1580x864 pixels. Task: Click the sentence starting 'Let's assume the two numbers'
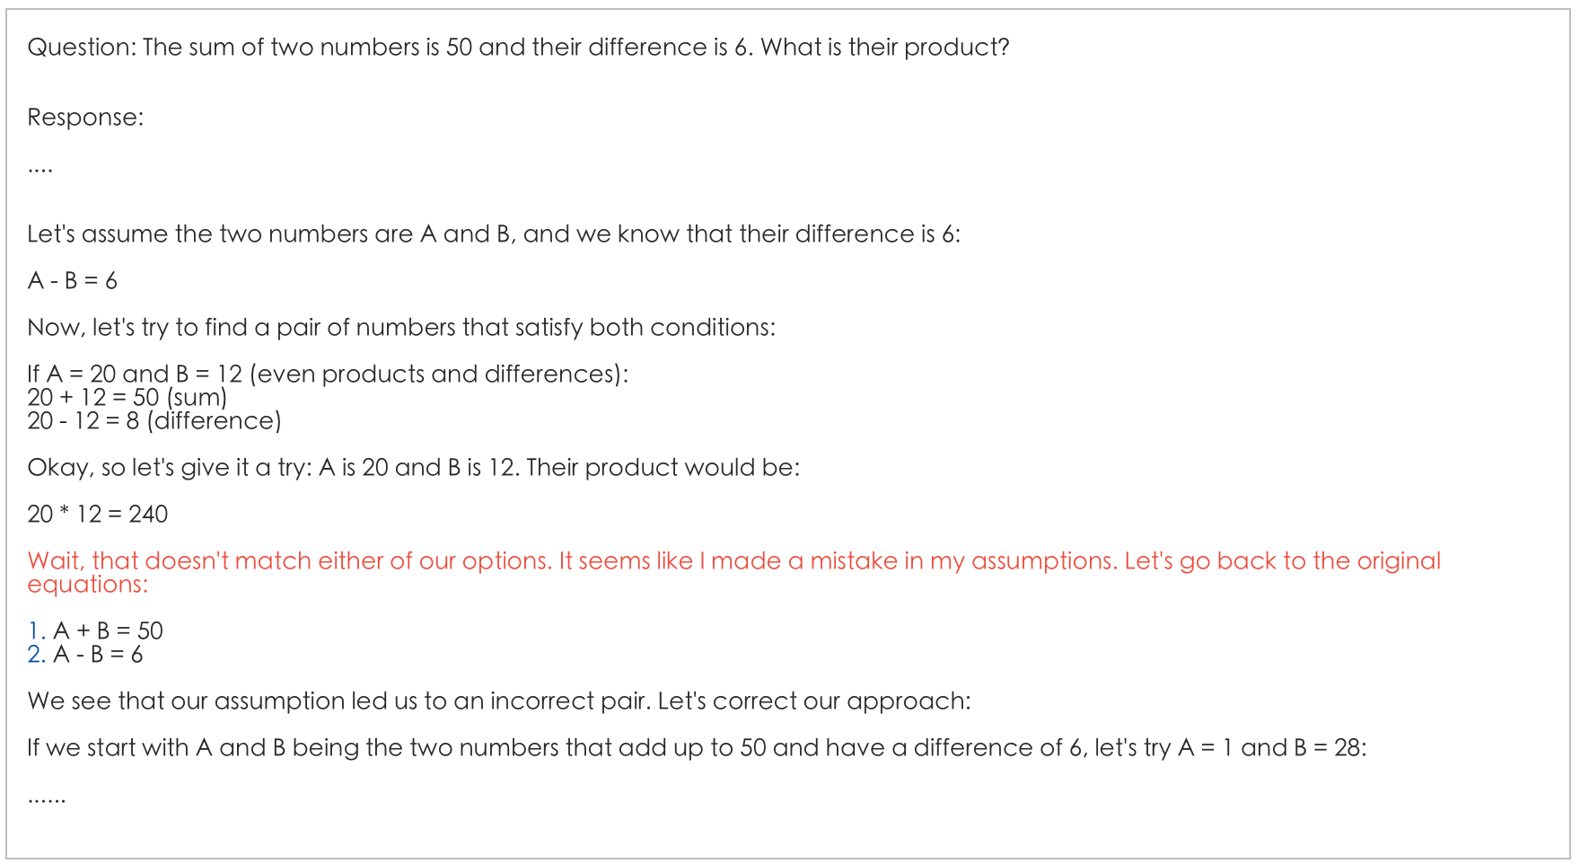point(493,234)
